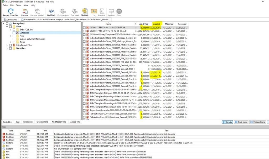
Task: Click info icon of 12:06:57 PM log entry
Action: point(4,143)
